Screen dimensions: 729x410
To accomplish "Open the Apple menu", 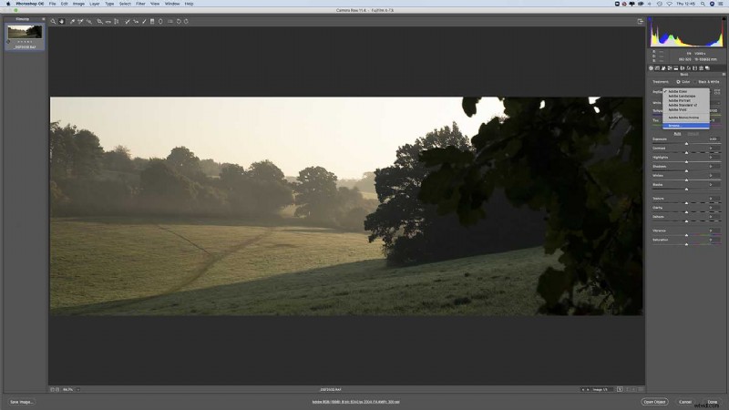I will [x=8, y=4].
